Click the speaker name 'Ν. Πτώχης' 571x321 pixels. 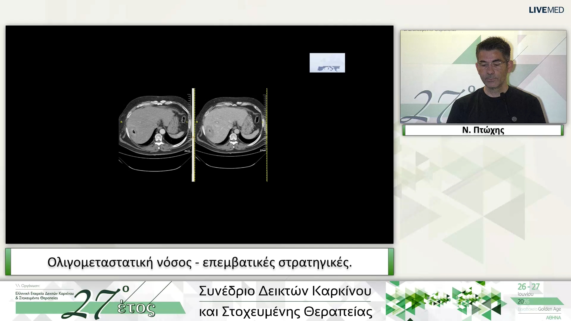coord(483,130)
